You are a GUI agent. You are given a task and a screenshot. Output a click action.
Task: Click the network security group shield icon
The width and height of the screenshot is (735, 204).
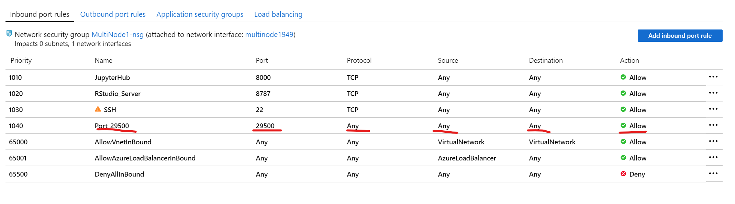9,34
